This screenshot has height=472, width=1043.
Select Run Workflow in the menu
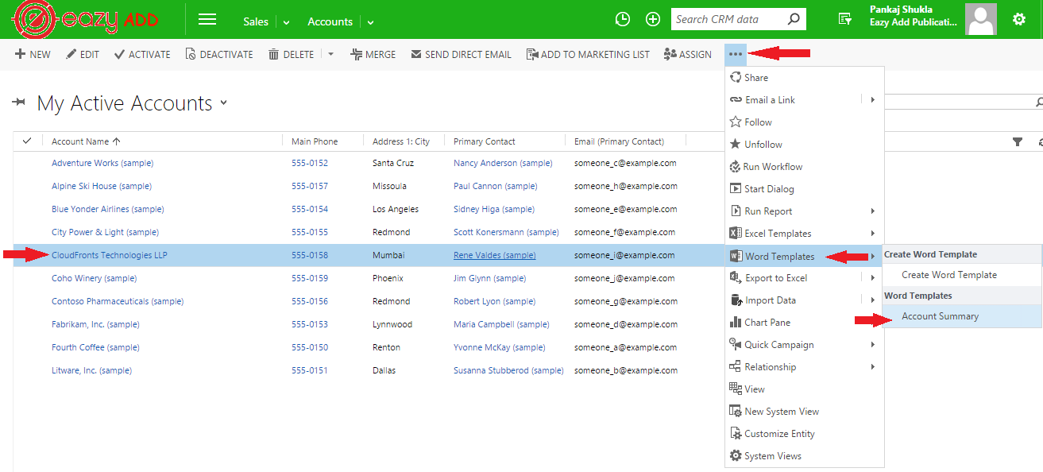tap(804, 167)
